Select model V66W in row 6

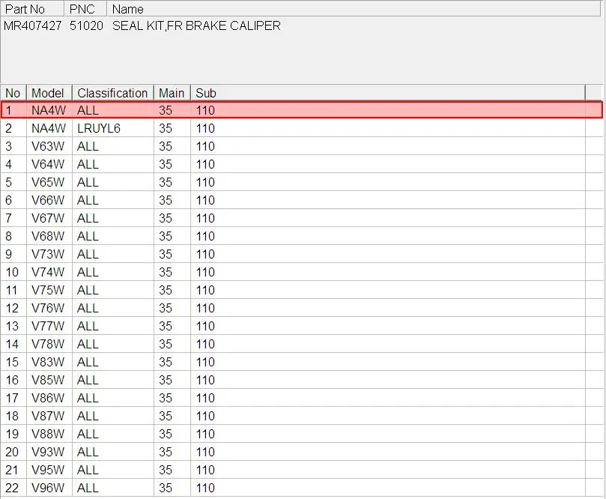coord(48,200)
